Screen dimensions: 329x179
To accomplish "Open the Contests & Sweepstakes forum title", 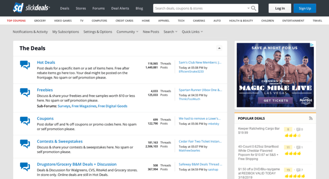I will 60,141.
